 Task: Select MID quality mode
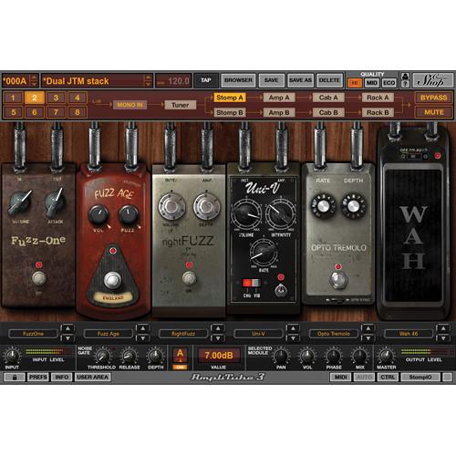371,83
